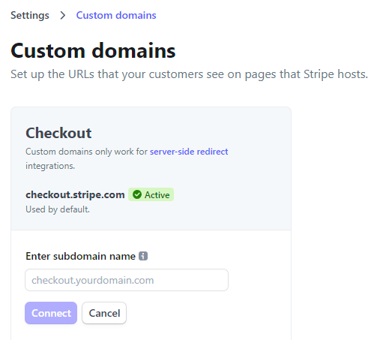Click the Enter subdomain name label
This screenshot has height=340, width=377.
click(x=80, y=256)
